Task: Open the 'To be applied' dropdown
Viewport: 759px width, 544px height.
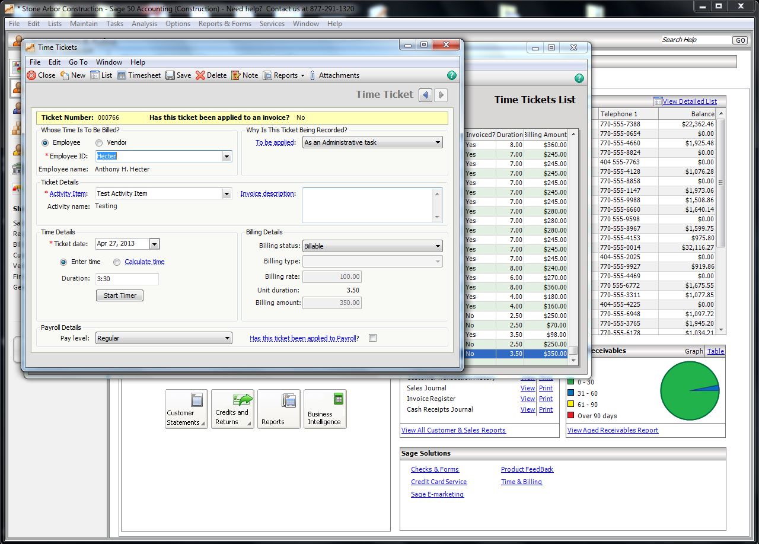Action: 438,142
